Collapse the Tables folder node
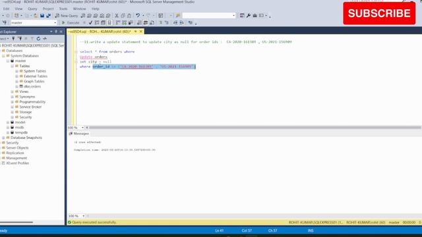This screenshot has height=237, width=422. (13, 66)
